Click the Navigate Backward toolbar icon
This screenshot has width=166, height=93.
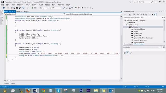[4, 8]
